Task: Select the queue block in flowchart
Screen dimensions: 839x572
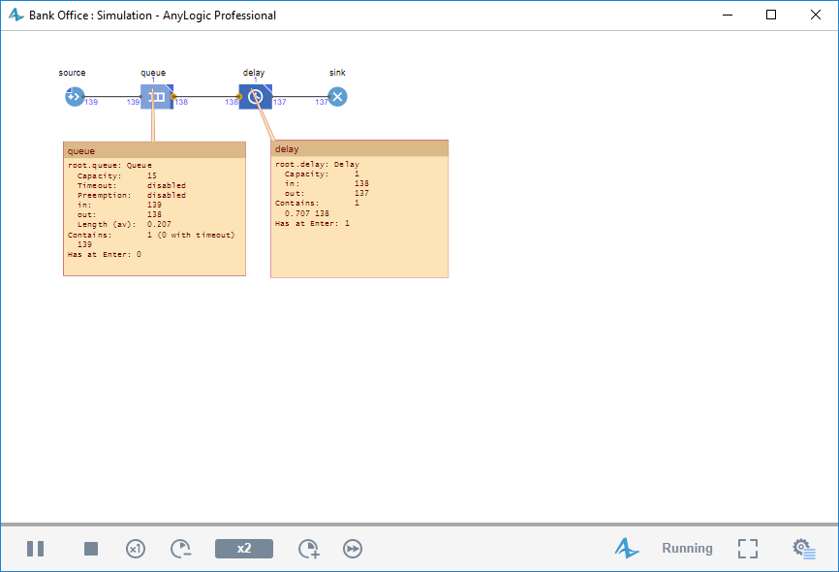Action: (157, 97)
